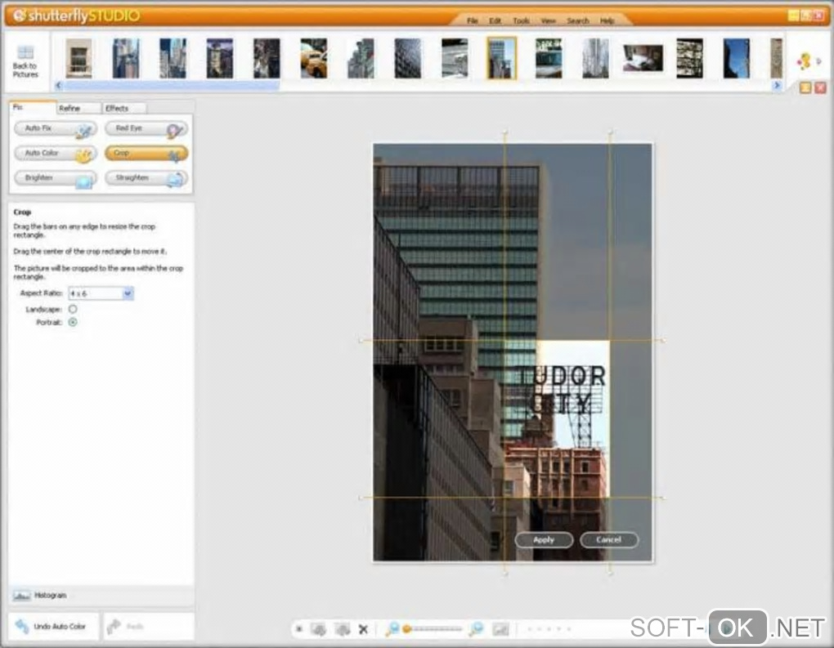Open the Tools menu
Screen dimensions: 834x648
(x=521, y=20)
